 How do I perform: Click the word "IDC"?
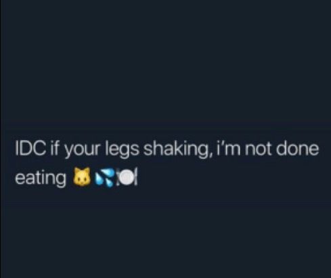pos(31,149)
